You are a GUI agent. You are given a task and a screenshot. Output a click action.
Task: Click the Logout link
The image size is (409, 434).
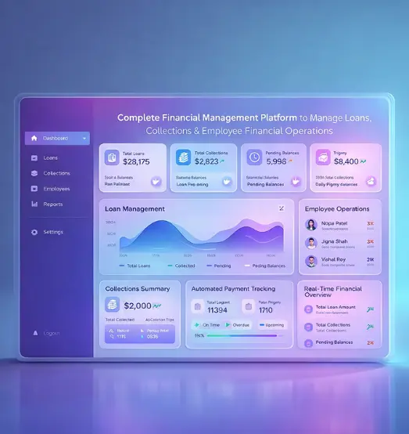click(x=52, y=333)
